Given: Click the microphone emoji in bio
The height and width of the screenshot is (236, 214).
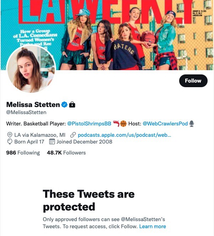Looking at the screenshot, I should coord(192,124).
